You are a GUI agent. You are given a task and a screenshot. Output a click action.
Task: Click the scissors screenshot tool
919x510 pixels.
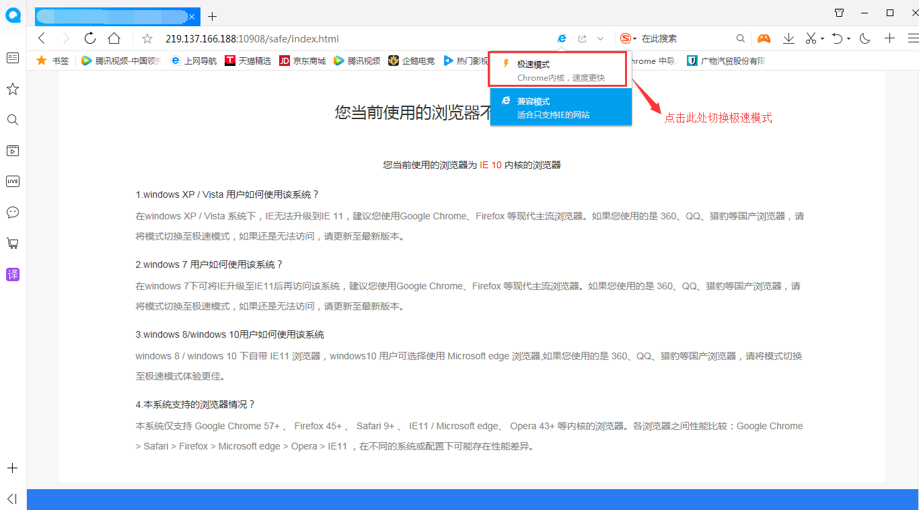(x=811, y=38)
